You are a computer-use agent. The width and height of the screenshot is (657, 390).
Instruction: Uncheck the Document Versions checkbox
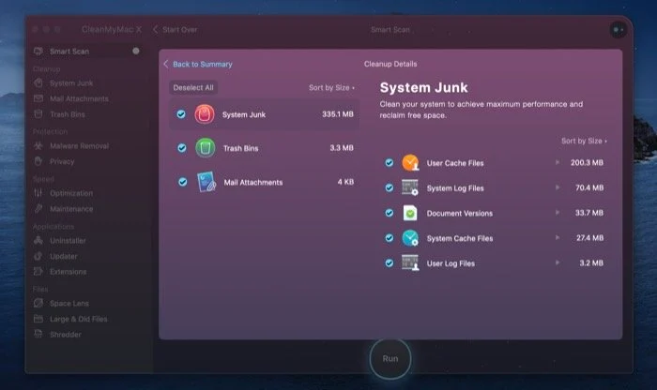click(390, 213)
